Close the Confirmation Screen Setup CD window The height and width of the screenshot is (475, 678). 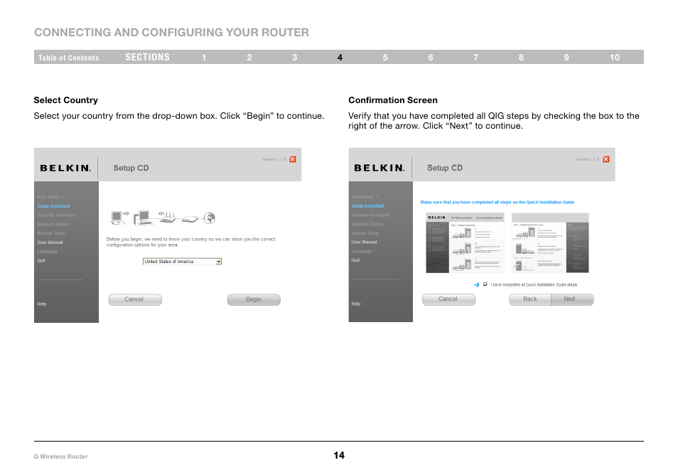606,159
